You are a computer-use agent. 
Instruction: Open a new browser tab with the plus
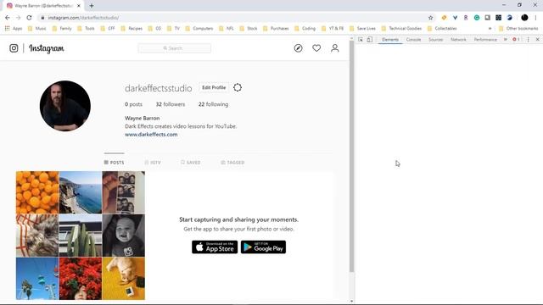tap(92, 6)
